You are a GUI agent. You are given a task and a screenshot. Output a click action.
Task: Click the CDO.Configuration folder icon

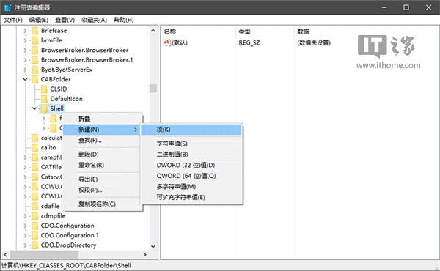click(34, 226)
